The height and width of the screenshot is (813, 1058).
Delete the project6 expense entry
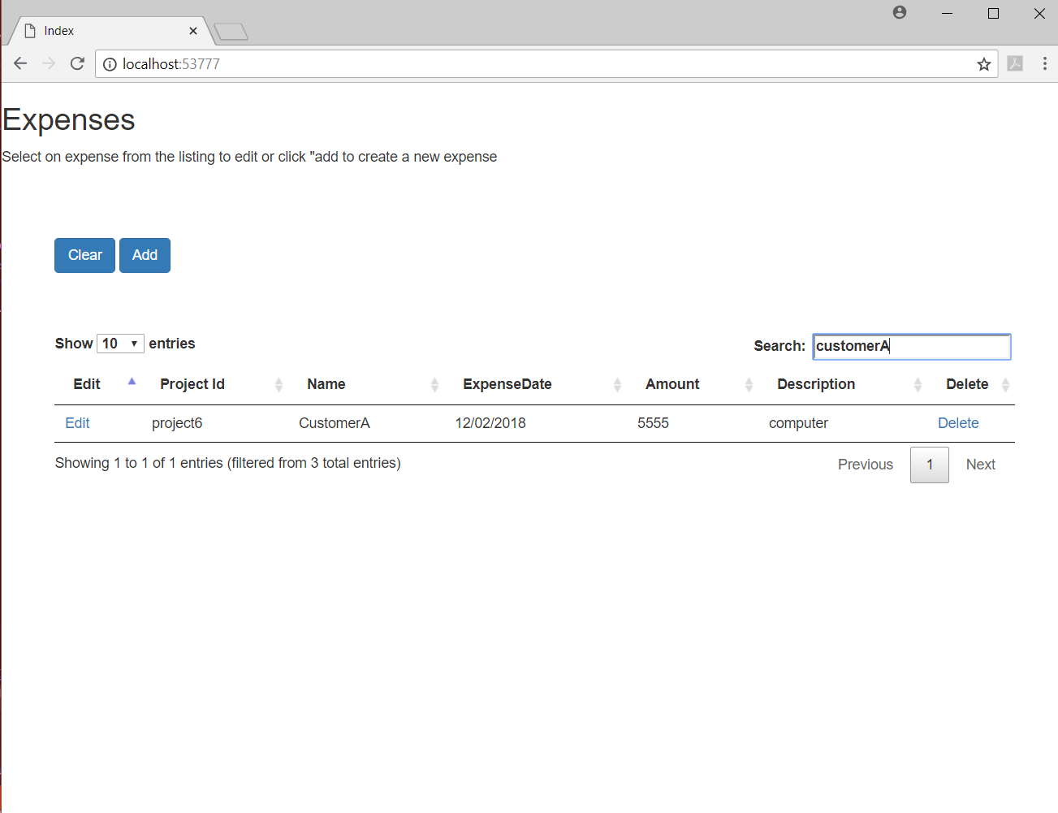958,422
